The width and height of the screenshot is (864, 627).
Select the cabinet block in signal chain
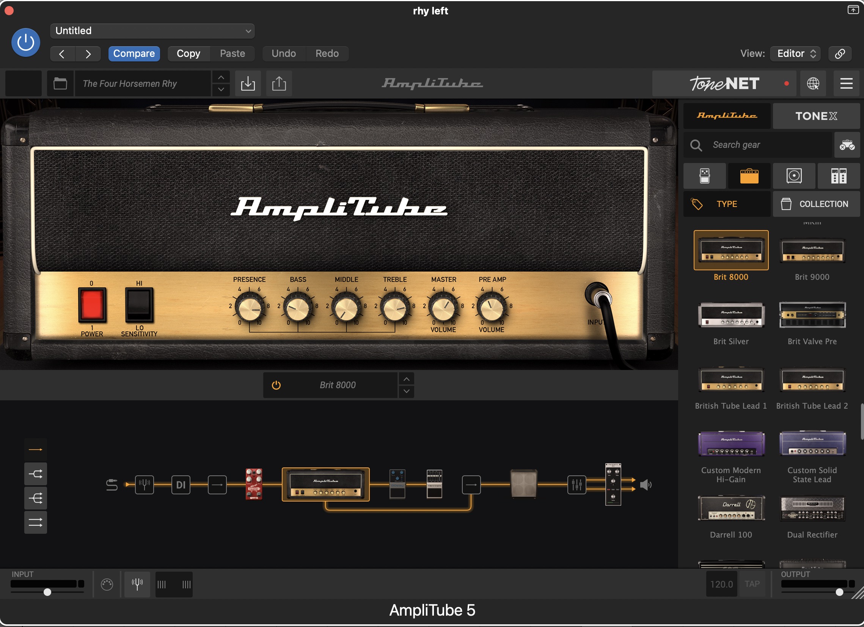click(523, 484)
